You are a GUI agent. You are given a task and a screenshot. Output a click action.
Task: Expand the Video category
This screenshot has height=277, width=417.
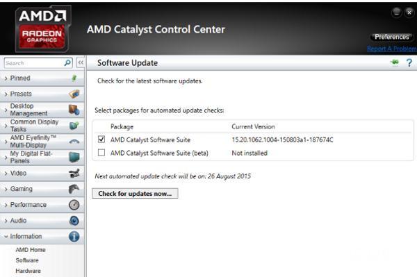(x=42, y=173)
